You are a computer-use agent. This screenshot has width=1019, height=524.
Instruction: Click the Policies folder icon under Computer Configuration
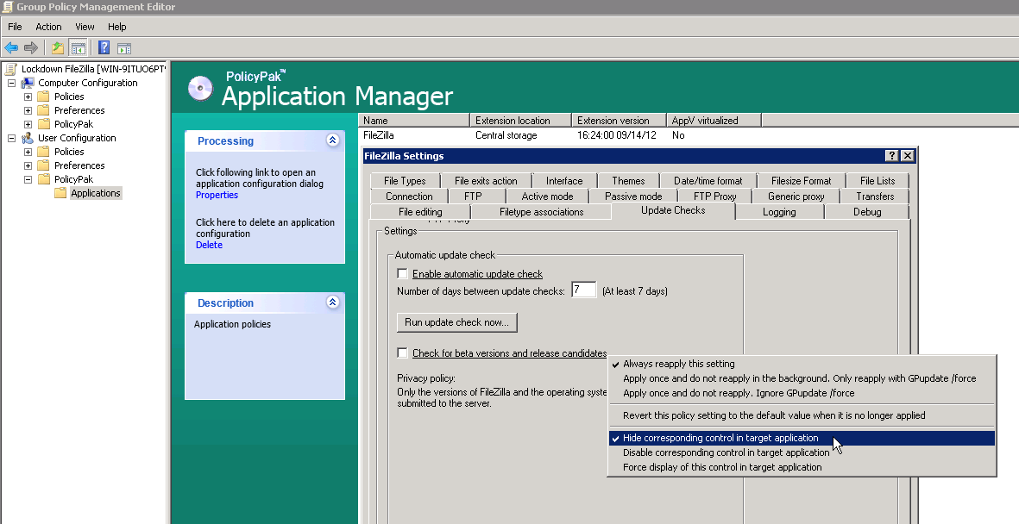43,97
